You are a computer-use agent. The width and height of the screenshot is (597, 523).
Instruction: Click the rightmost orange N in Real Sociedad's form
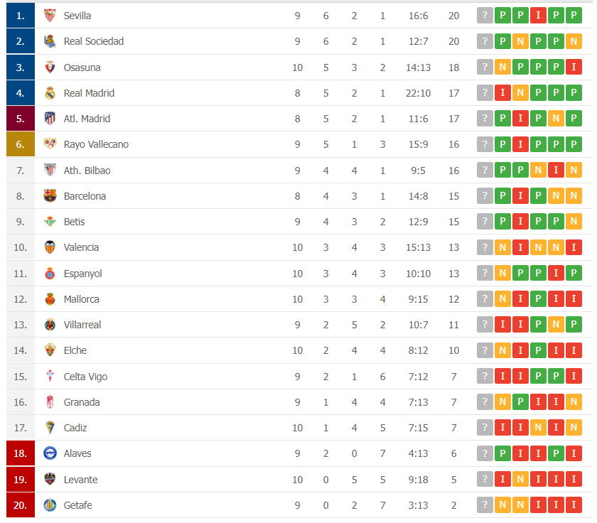pos(574,41)
